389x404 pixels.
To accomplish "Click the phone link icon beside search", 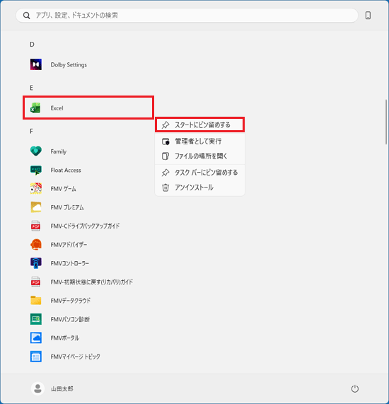I will (368, 16).
